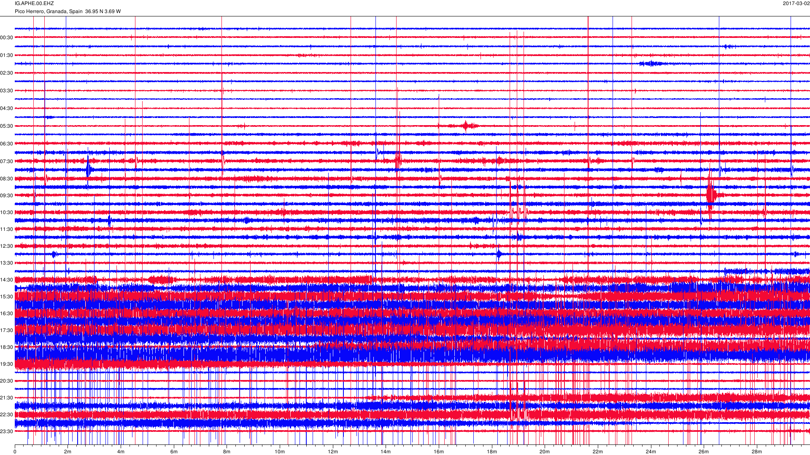The image size is (810, 455).
Task: Select the 22:30 time row label
Action: coord(7,415)
